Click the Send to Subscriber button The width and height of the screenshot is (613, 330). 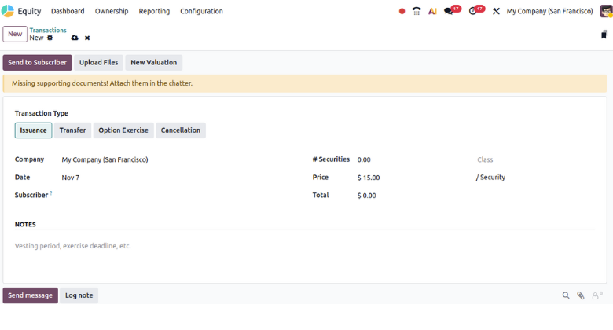pos(37,63)
